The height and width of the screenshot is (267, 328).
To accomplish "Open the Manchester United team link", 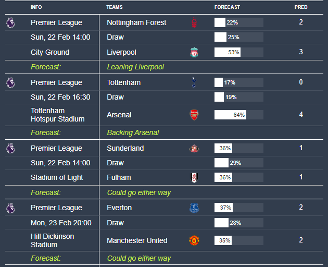I will coord(137,240).
